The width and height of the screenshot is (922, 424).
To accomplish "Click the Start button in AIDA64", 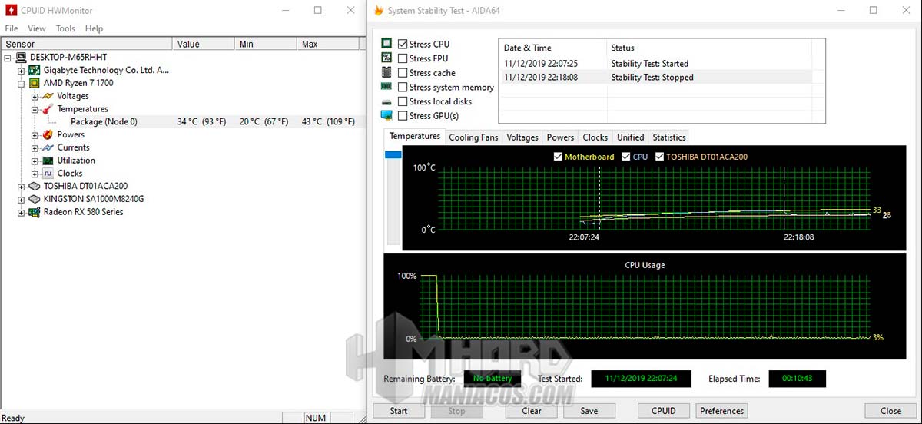I will [399, 411].
